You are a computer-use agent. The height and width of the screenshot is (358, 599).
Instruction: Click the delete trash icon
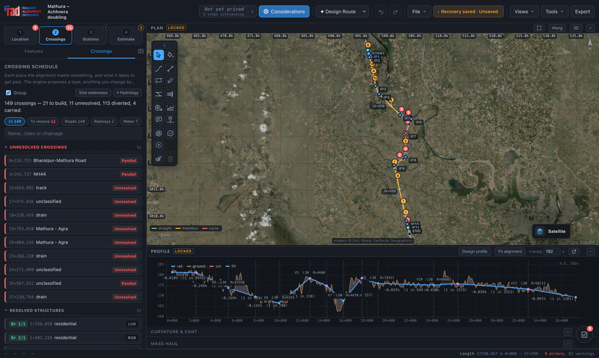(170, 159)
